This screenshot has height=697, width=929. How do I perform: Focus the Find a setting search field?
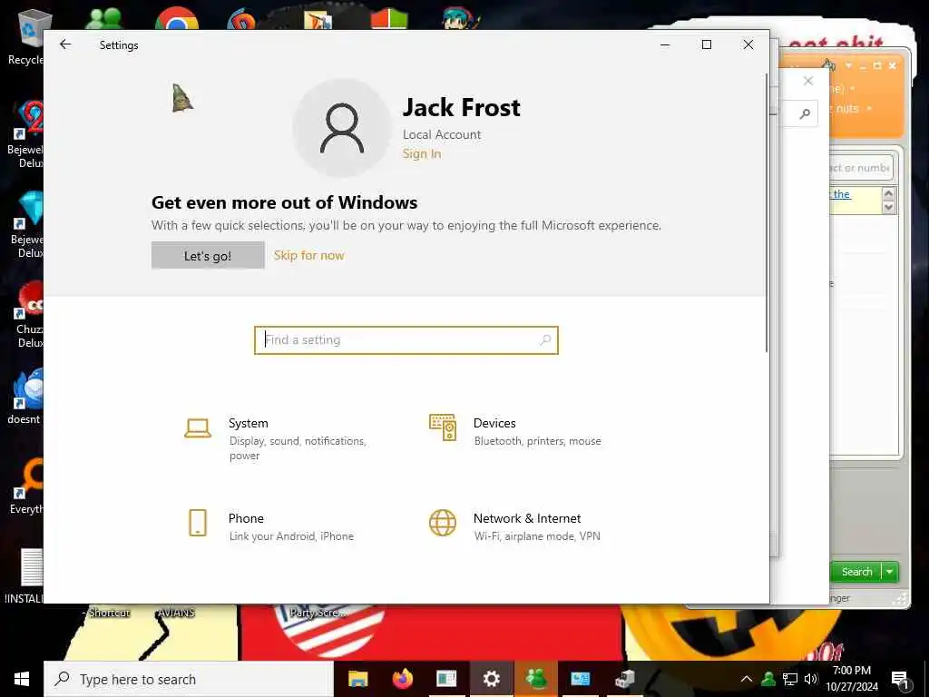click(x=406, y=340)
